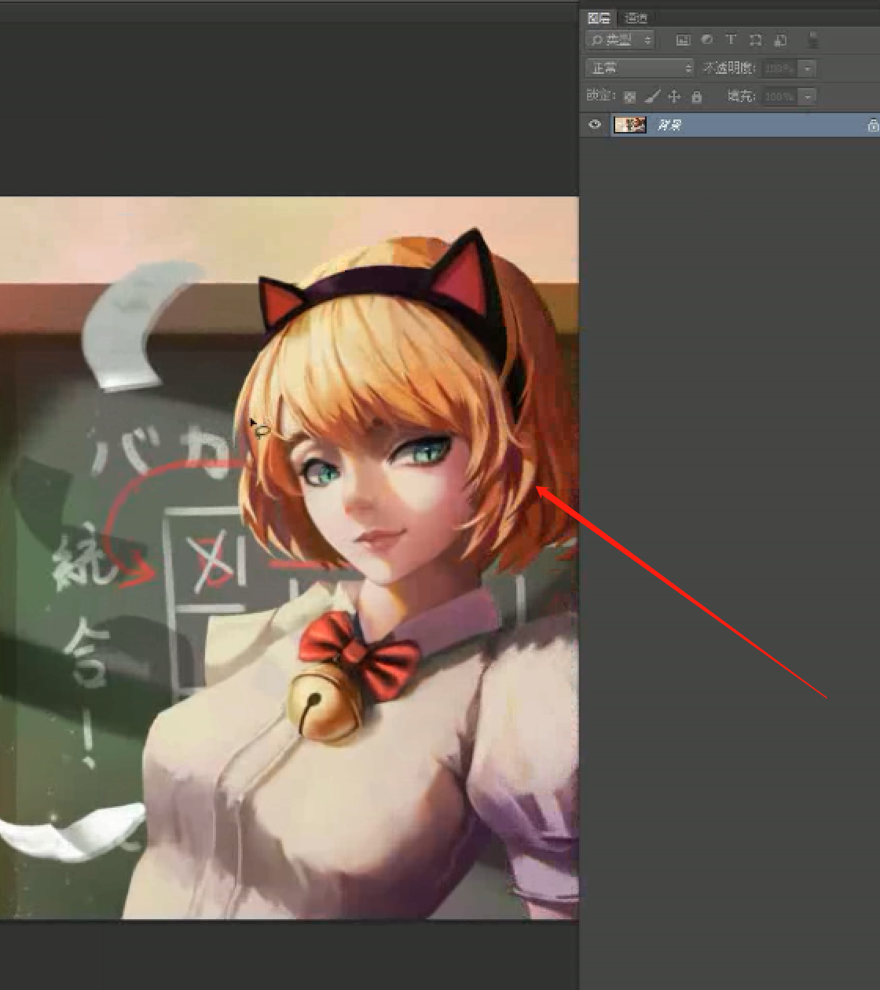Lock all padlock icon
Screen dimensions: 880x990
tap(696, 97)
